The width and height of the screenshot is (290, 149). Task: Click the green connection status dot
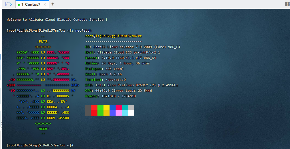[19, 5]
